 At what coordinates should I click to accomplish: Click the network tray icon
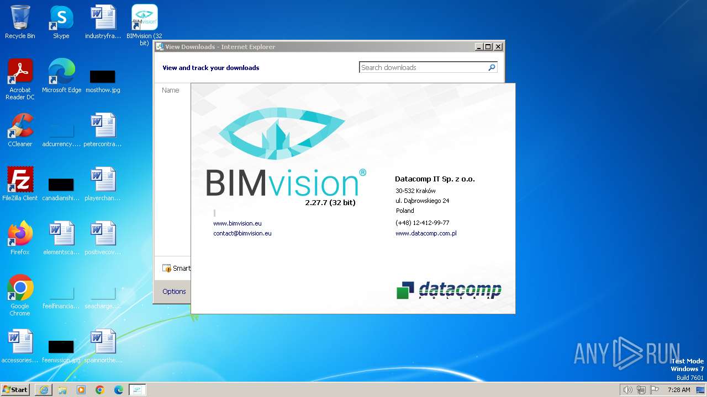pos(641,390)
